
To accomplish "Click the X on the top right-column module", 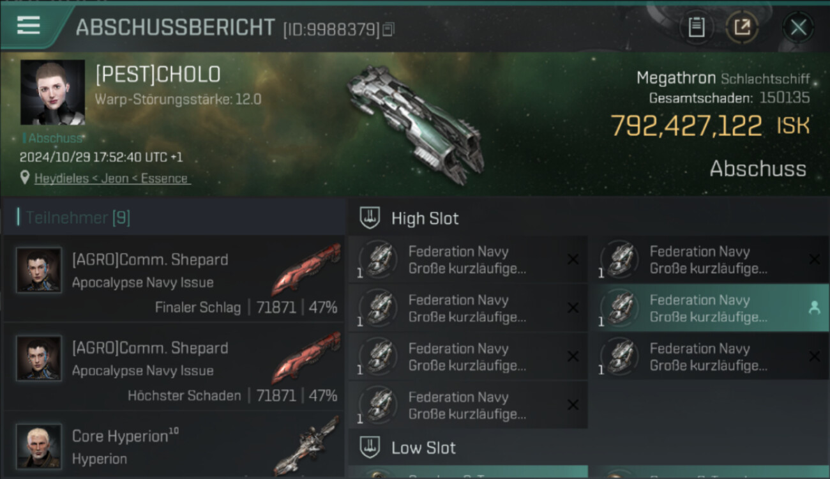I will coord(814,259).
